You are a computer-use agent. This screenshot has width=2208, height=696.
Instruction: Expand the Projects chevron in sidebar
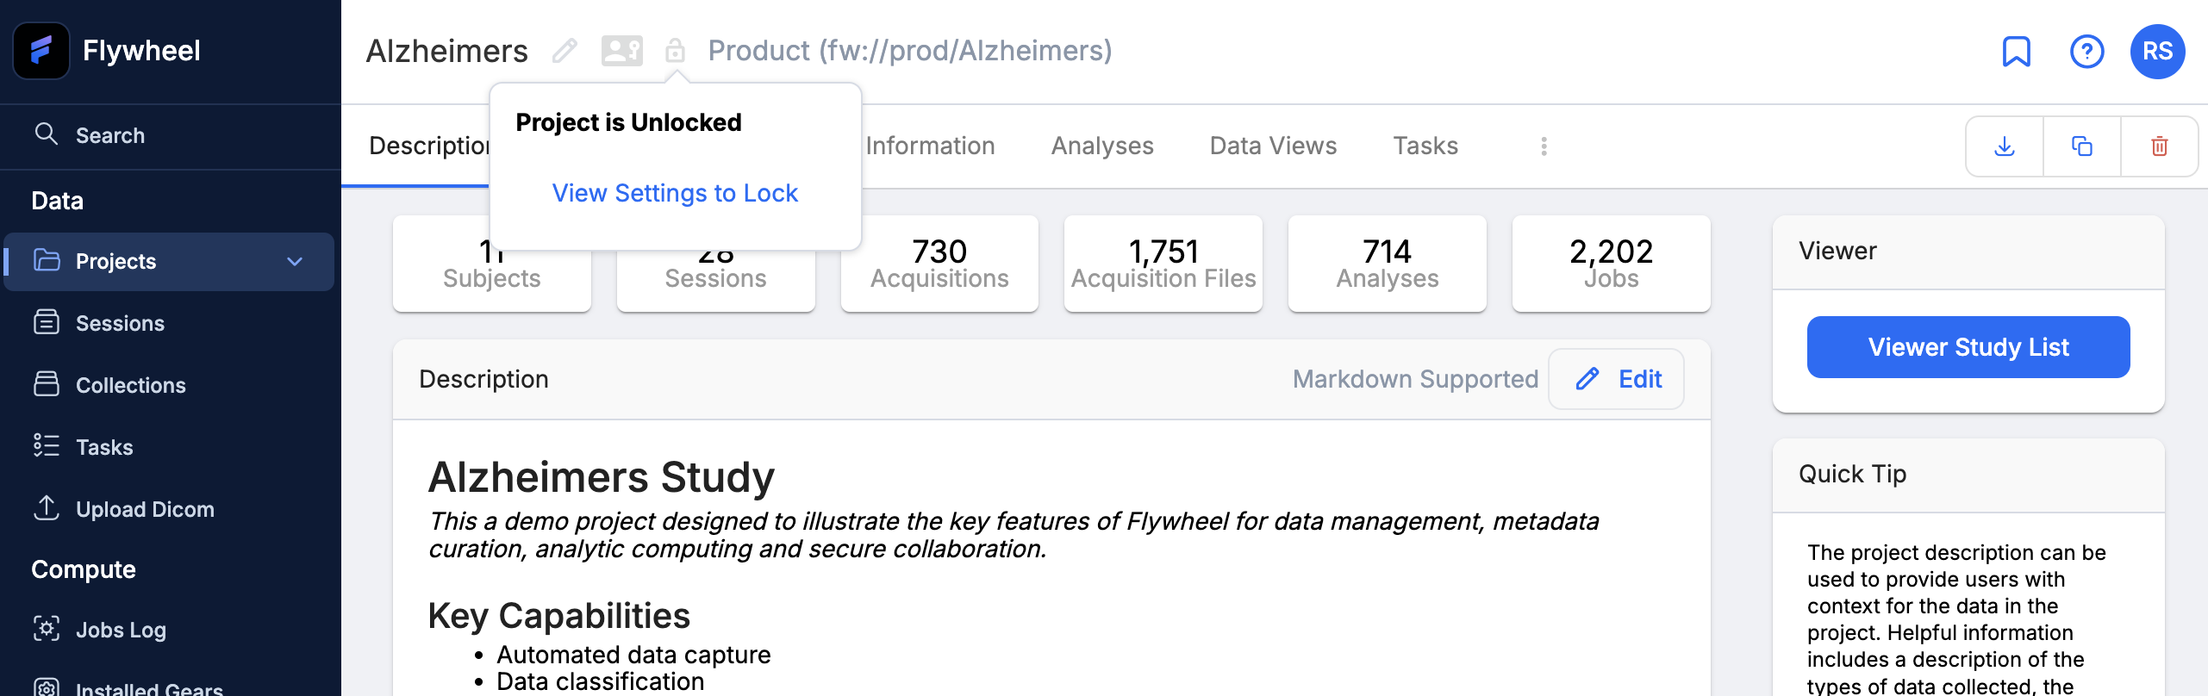tap(295, 261)
